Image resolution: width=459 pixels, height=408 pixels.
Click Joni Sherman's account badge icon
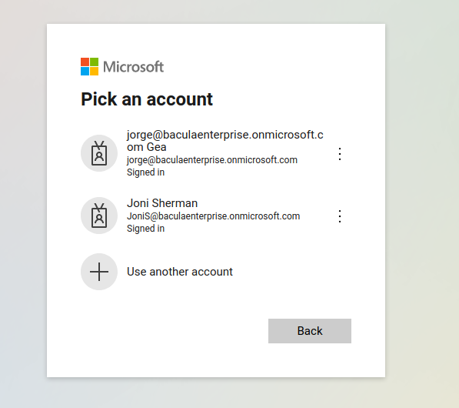(x=99, y=216)
